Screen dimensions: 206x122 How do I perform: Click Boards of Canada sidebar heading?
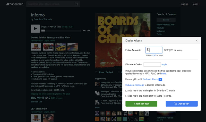pos(166,14)
